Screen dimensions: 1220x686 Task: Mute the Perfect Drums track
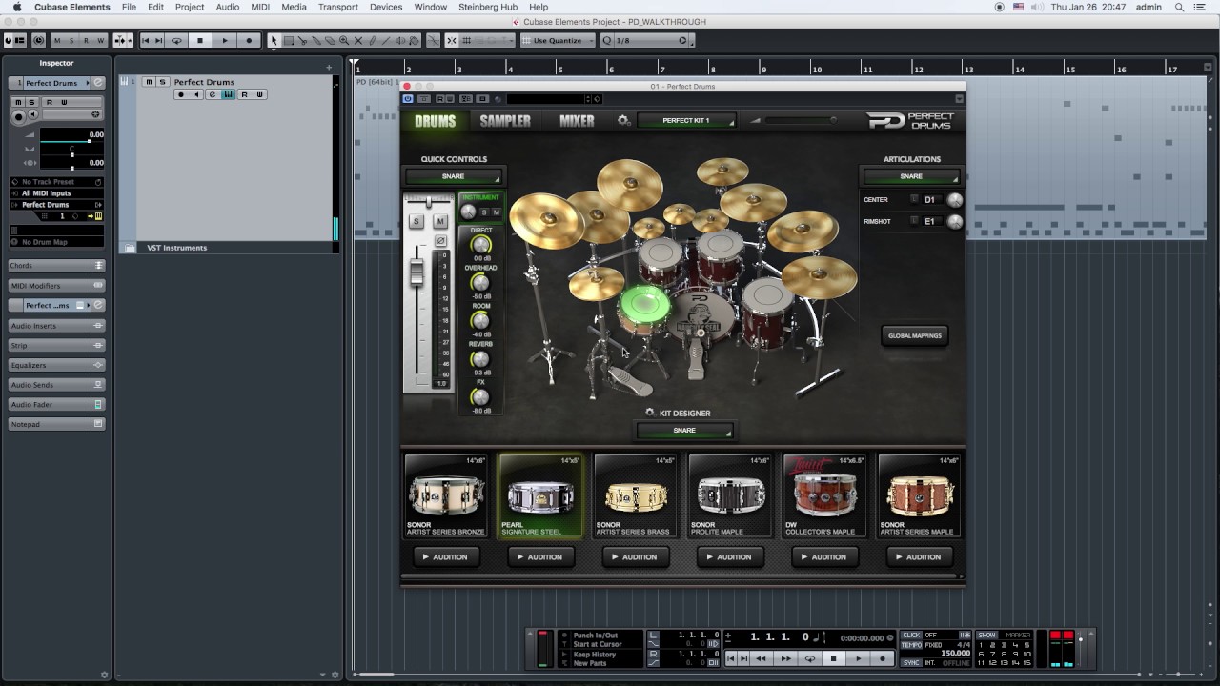click(149, 82)
